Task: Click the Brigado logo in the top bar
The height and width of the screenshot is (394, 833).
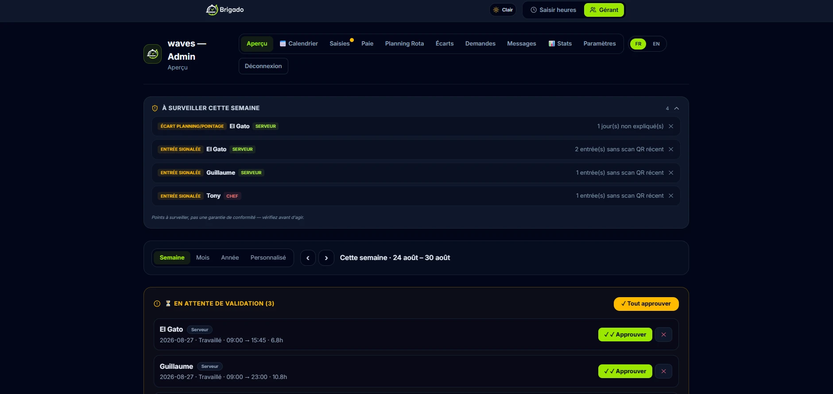Action: 225,10
